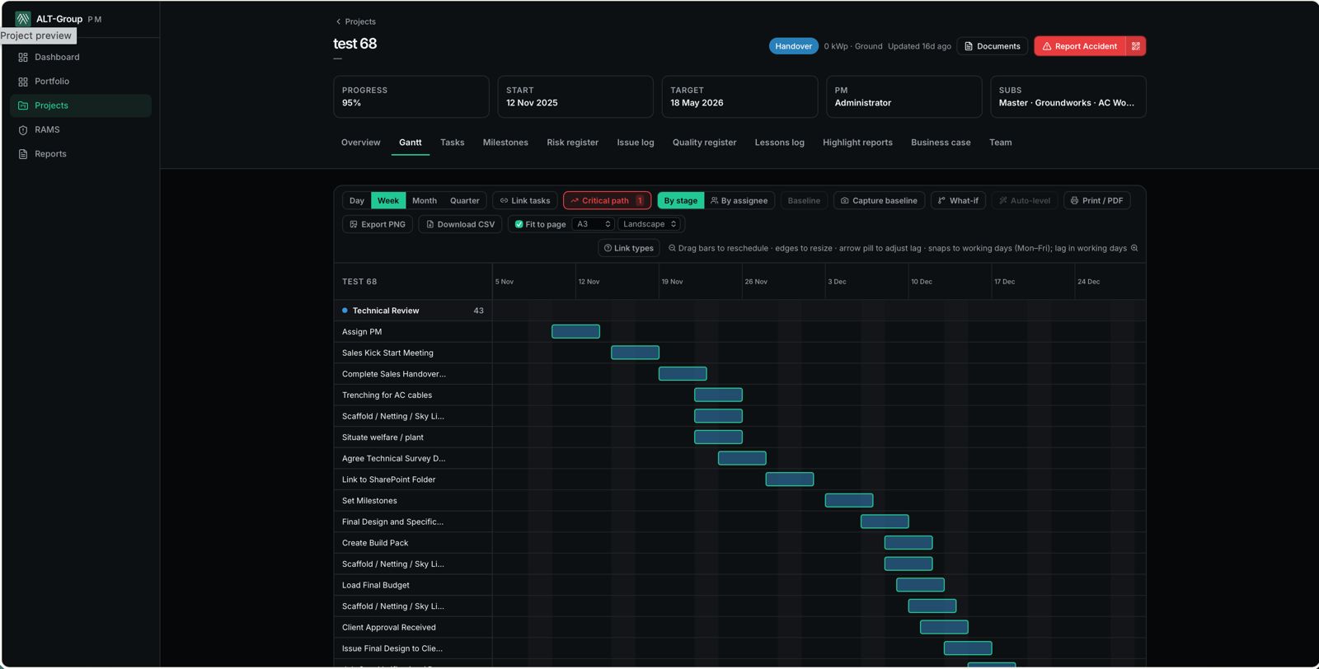
Task: Set Gantt scale to Month
Action: (425, 200)
